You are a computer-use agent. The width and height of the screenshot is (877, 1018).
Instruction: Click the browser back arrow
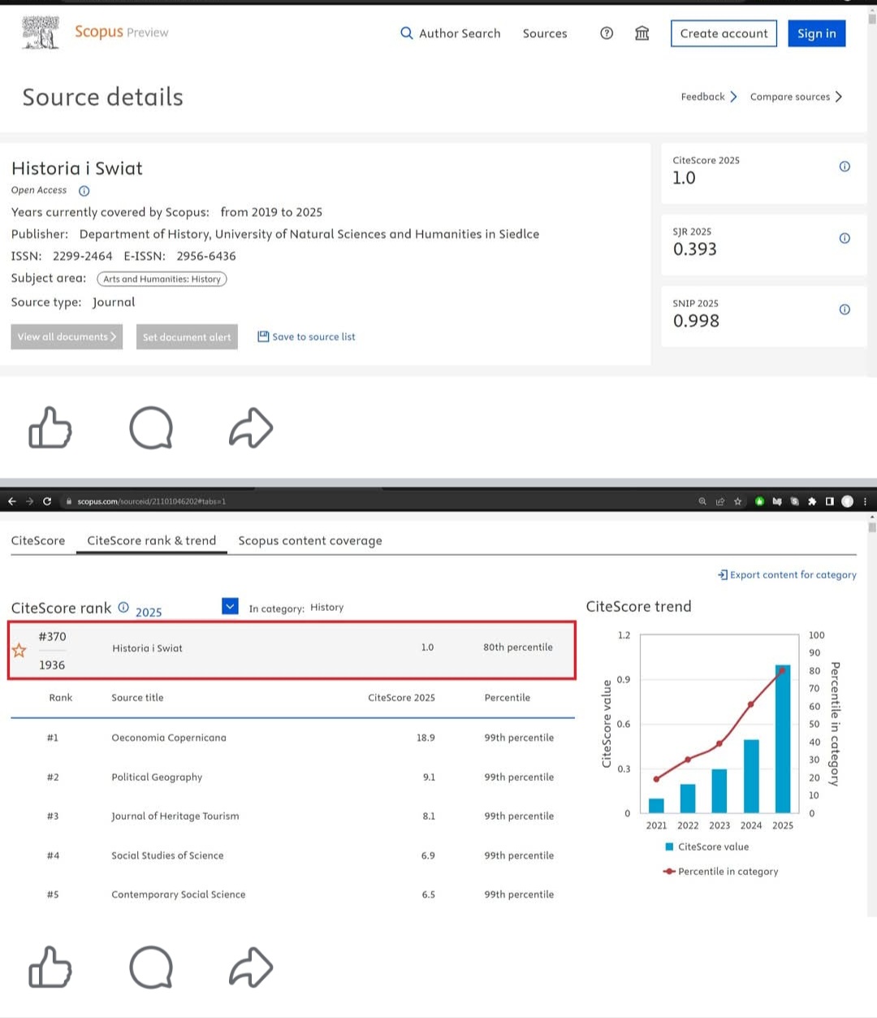tap(11, 501)
